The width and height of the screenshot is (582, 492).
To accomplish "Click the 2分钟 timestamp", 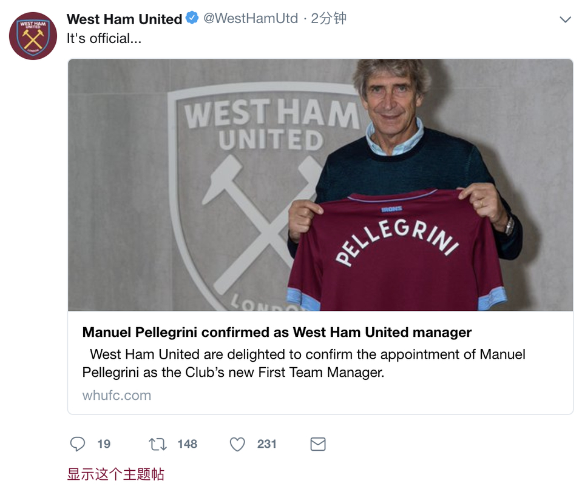I will [x=328, y=19].
